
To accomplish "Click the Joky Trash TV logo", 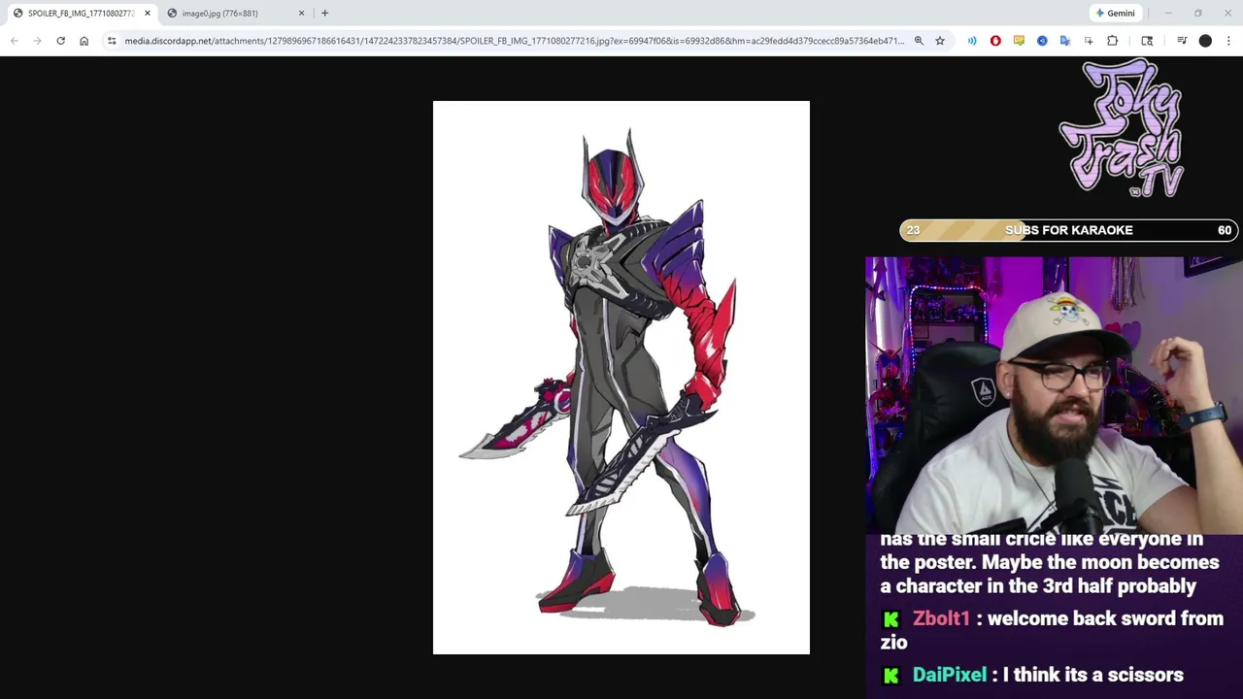I will pyautogui.click(x=1124, y=128).
